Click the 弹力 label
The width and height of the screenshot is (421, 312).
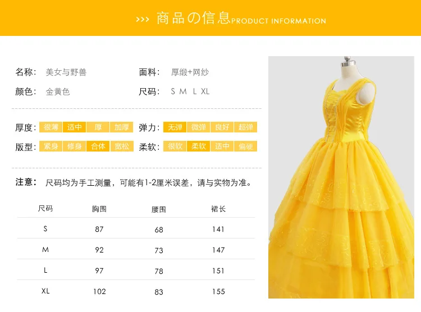point(149,127)
